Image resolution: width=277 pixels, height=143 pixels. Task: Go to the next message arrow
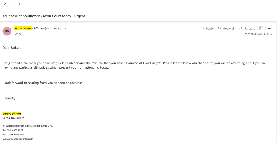point(19,4)
